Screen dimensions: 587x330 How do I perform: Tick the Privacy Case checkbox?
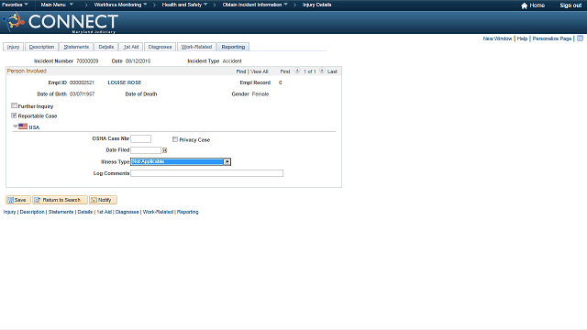click(175, 139)
